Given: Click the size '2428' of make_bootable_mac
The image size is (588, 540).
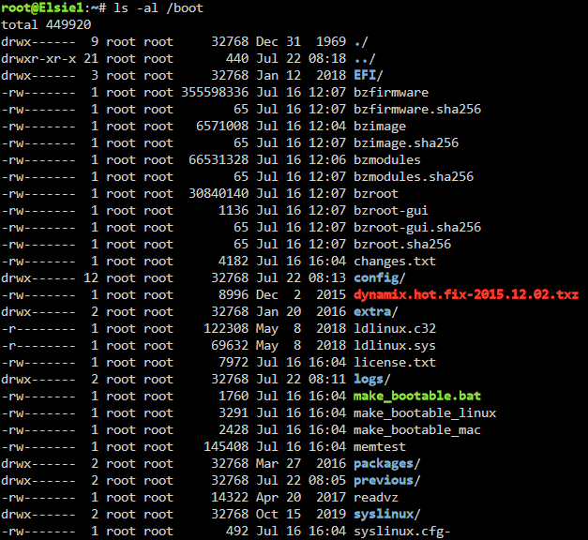Looking at the screenshot, I should 234,429.
